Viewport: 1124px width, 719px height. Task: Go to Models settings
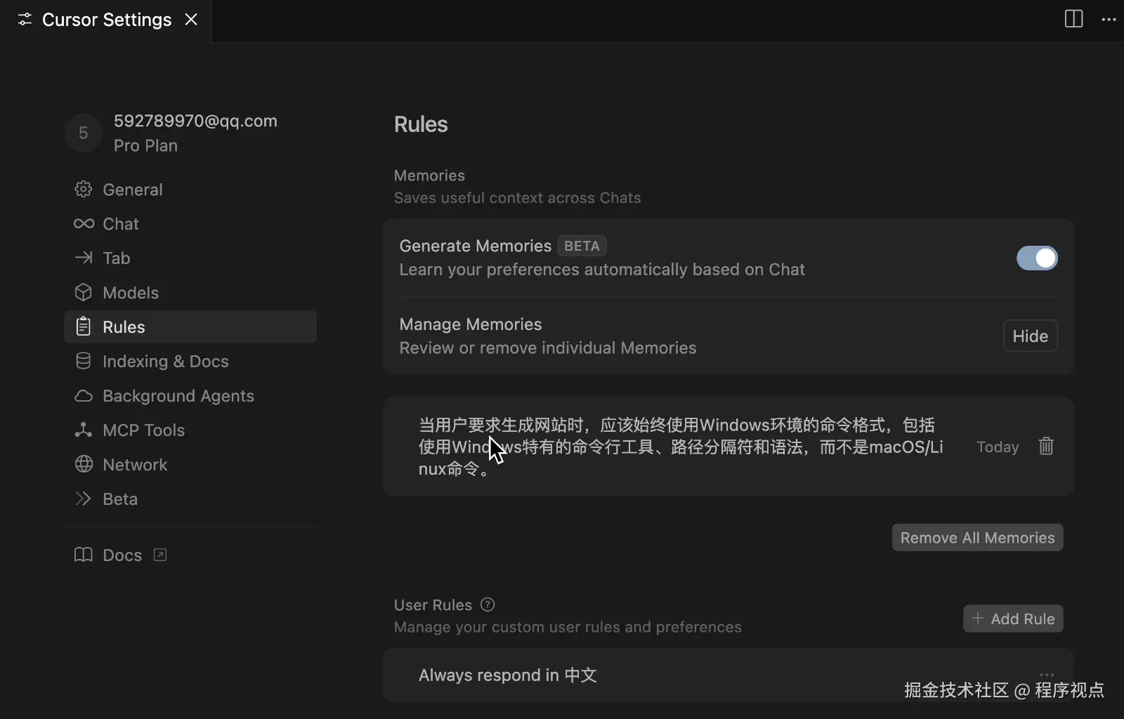click(x=131, y=293)
